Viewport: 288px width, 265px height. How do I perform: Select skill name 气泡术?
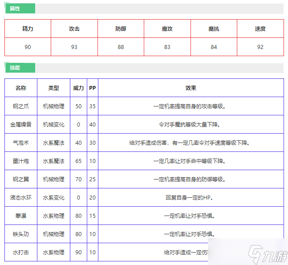(x=21, y=143)
